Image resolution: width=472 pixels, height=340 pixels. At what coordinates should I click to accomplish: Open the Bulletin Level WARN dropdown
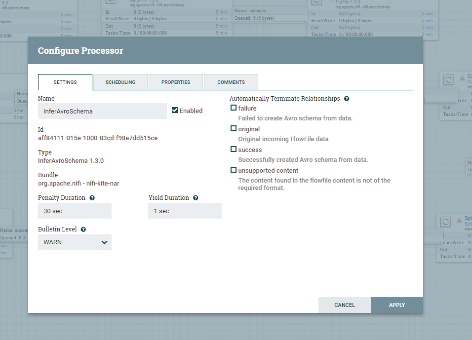tap(75, 242)
